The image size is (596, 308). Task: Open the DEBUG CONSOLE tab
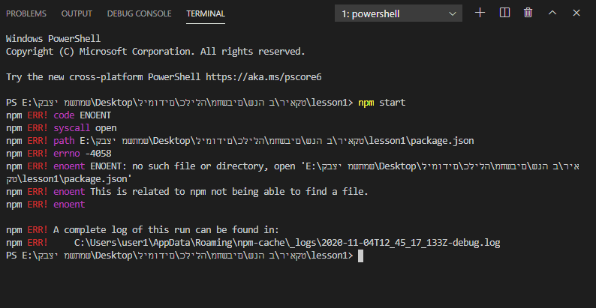[x=139, y=13]
